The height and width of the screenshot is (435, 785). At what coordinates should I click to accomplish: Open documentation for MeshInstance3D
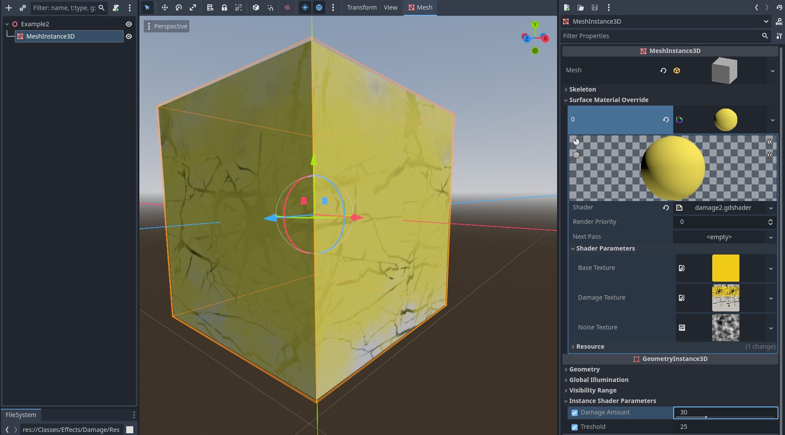[x=779, y=21]
